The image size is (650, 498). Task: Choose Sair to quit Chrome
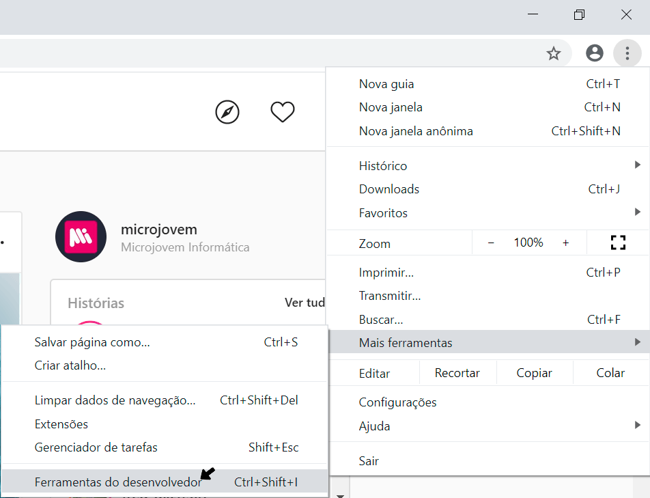(488, 460)
